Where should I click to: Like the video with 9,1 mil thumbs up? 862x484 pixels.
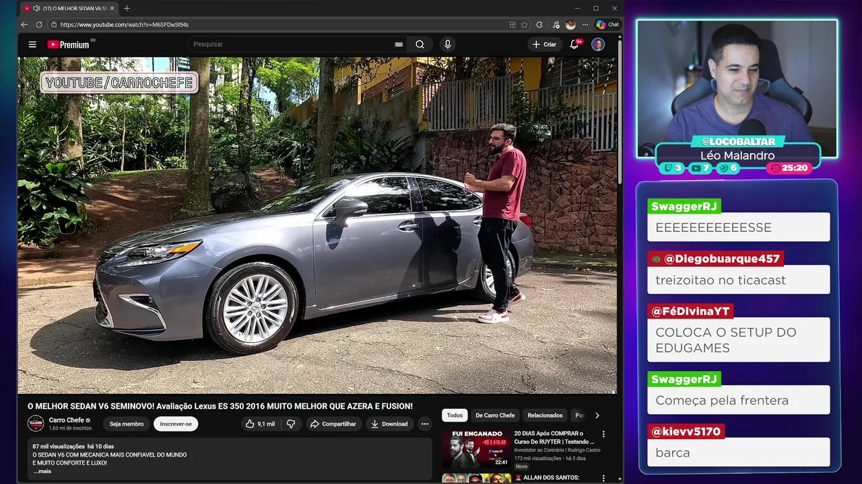[259, 424]
